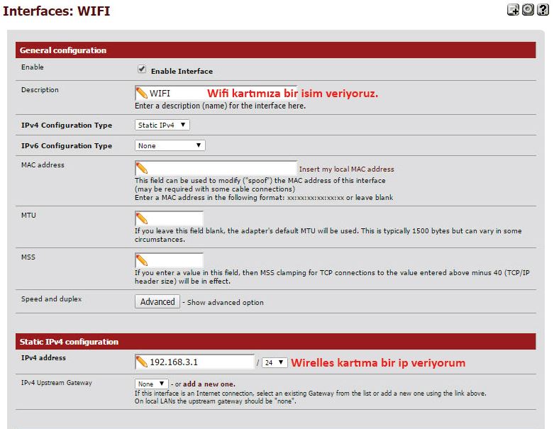Screen dimensions: 554x429
Task: Click the pencil icon in IPv4 address field
Action: [142, 362]
